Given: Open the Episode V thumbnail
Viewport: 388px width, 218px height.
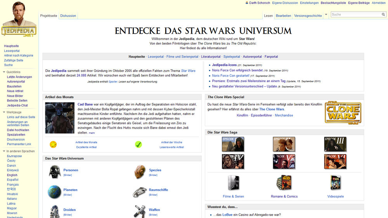Looking at the screenshot, I should (x=284, y=161).
